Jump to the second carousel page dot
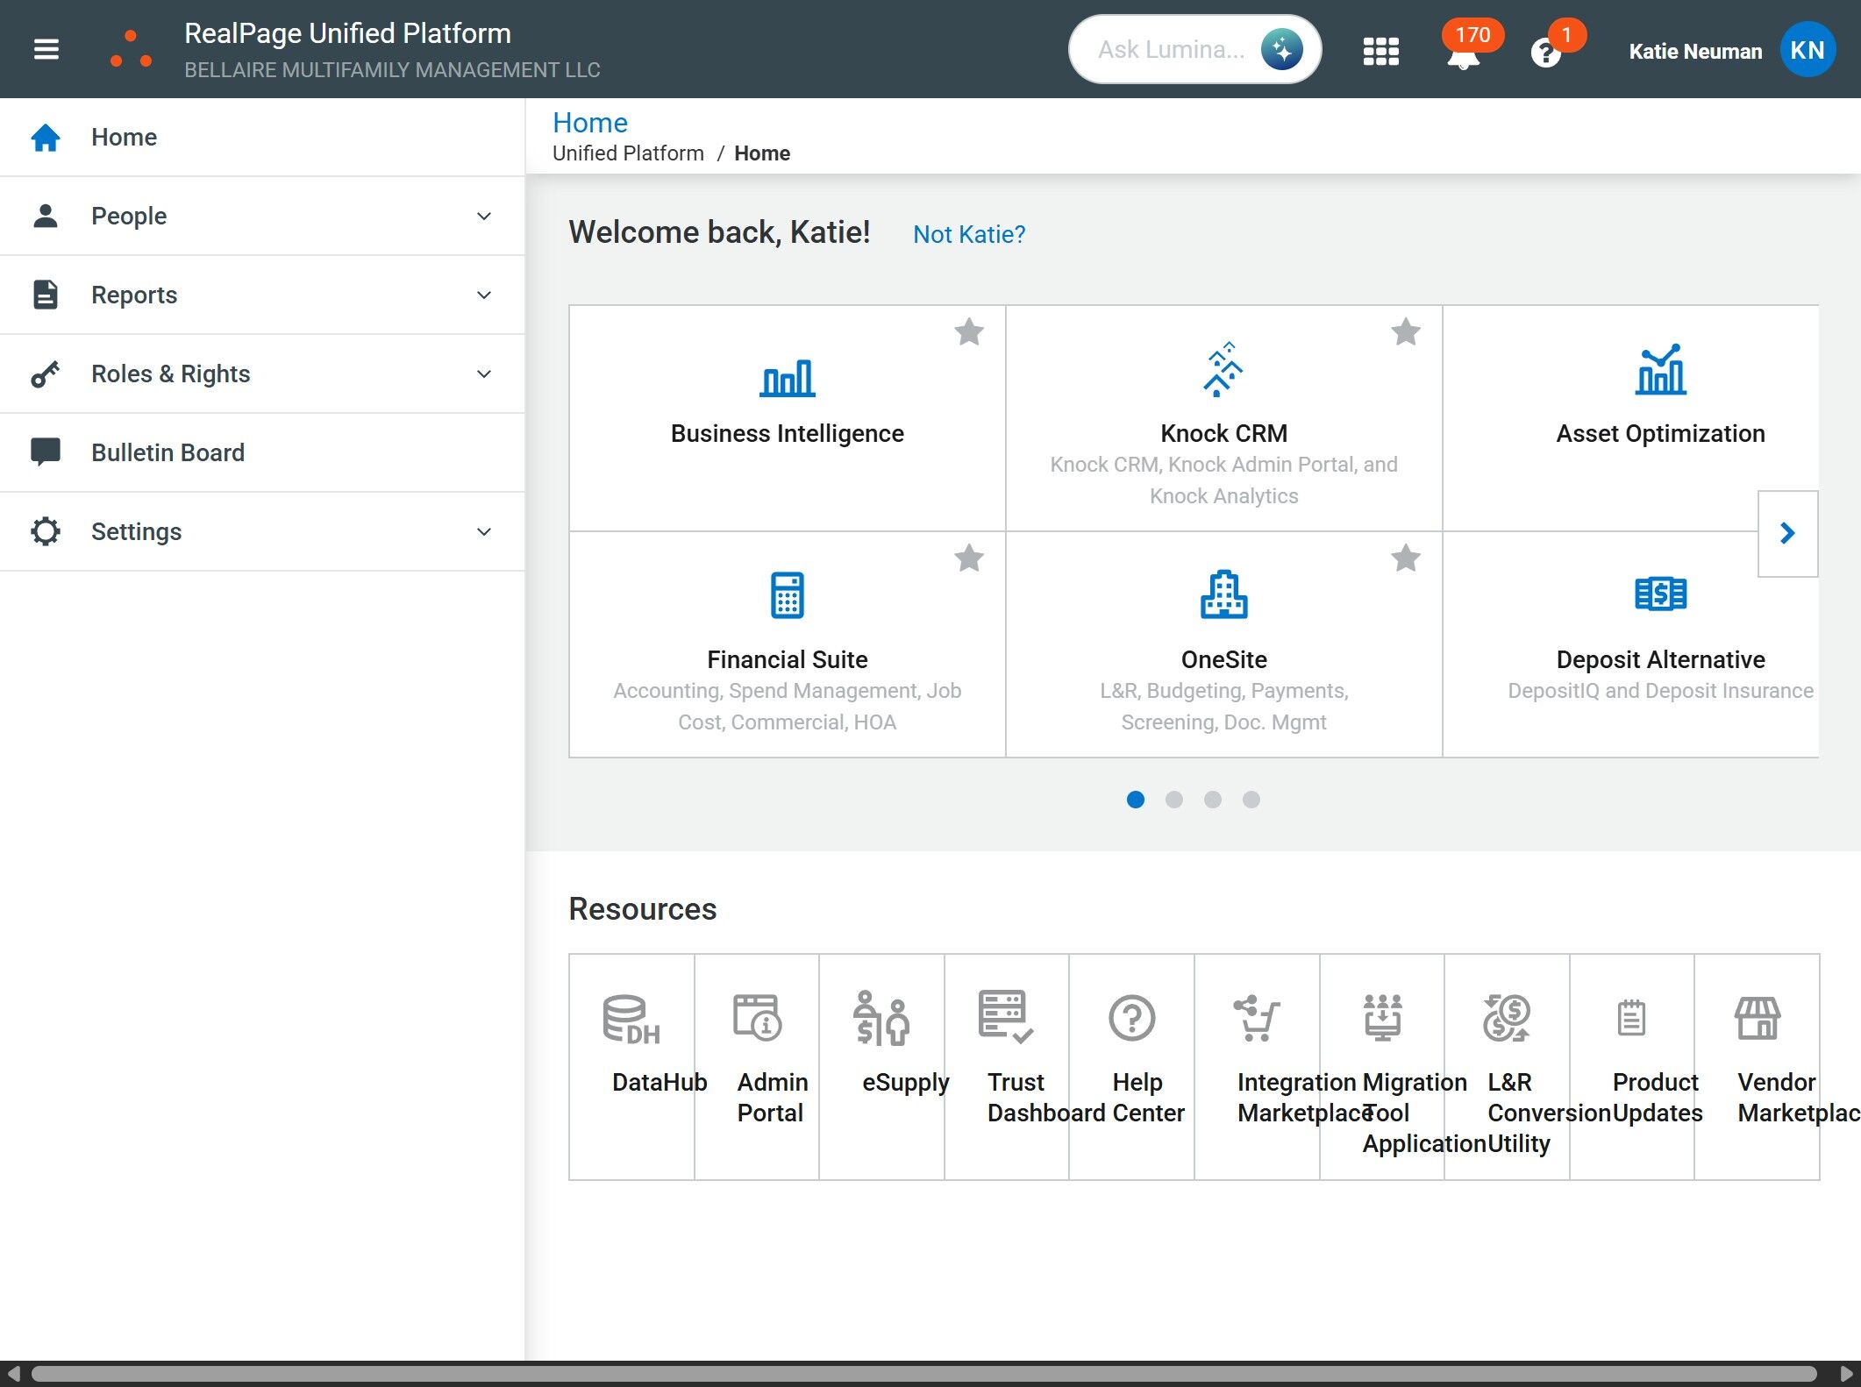 [x=1173, y=800]
